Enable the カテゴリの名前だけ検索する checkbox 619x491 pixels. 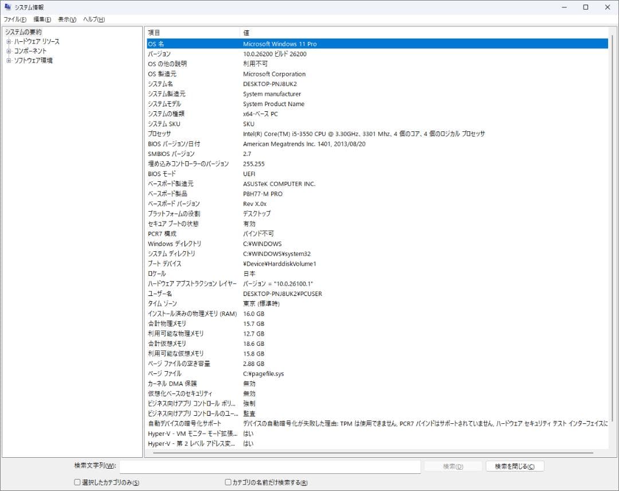pyautogui.click(x=228, y=482)
